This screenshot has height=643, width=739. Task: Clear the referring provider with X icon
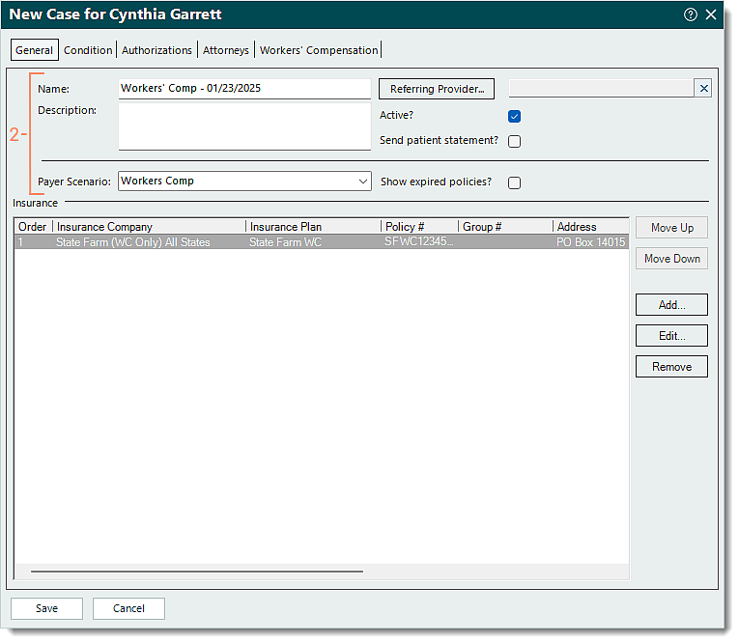(703, 89)
